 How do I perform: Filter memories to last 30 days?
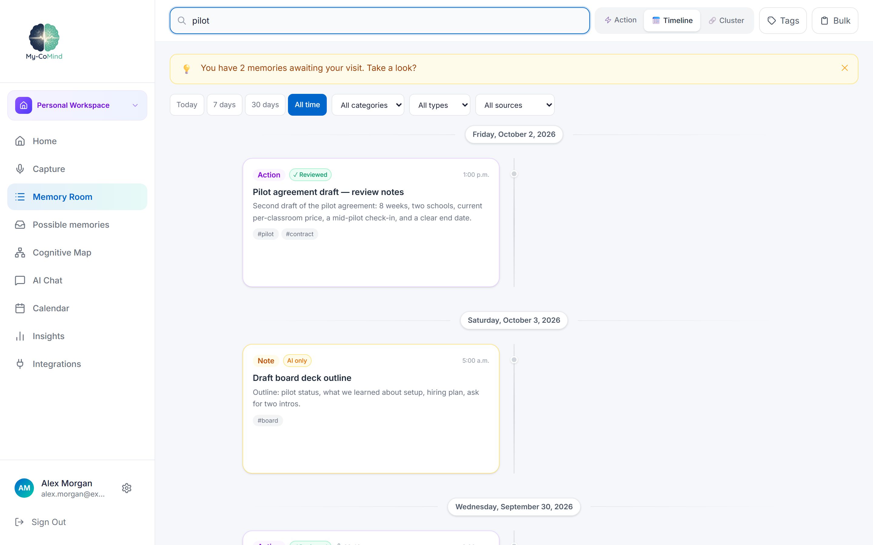265,104
